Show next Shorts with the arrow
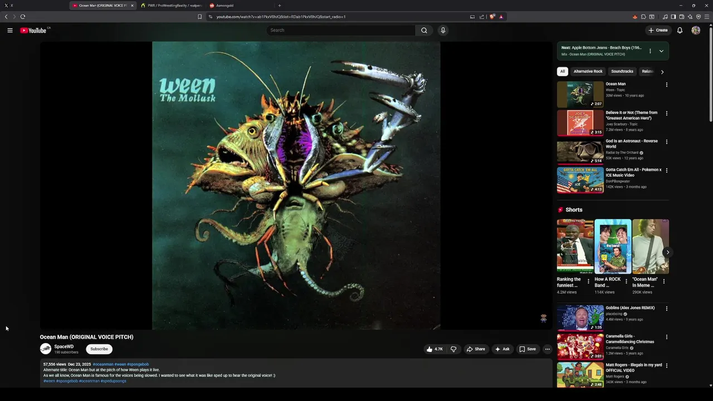713x401 pixels. [667, 252]
